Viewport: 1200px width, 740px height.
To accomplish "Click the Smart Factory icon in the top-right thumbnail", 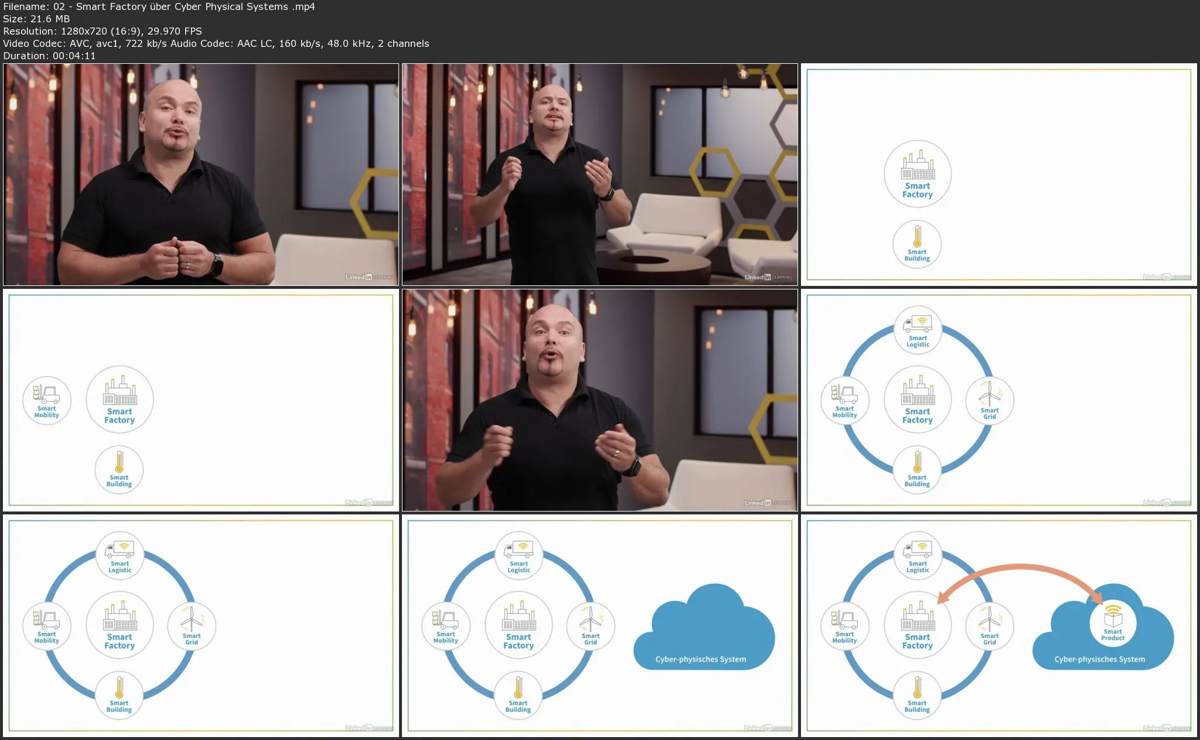I will pos(917,174).
